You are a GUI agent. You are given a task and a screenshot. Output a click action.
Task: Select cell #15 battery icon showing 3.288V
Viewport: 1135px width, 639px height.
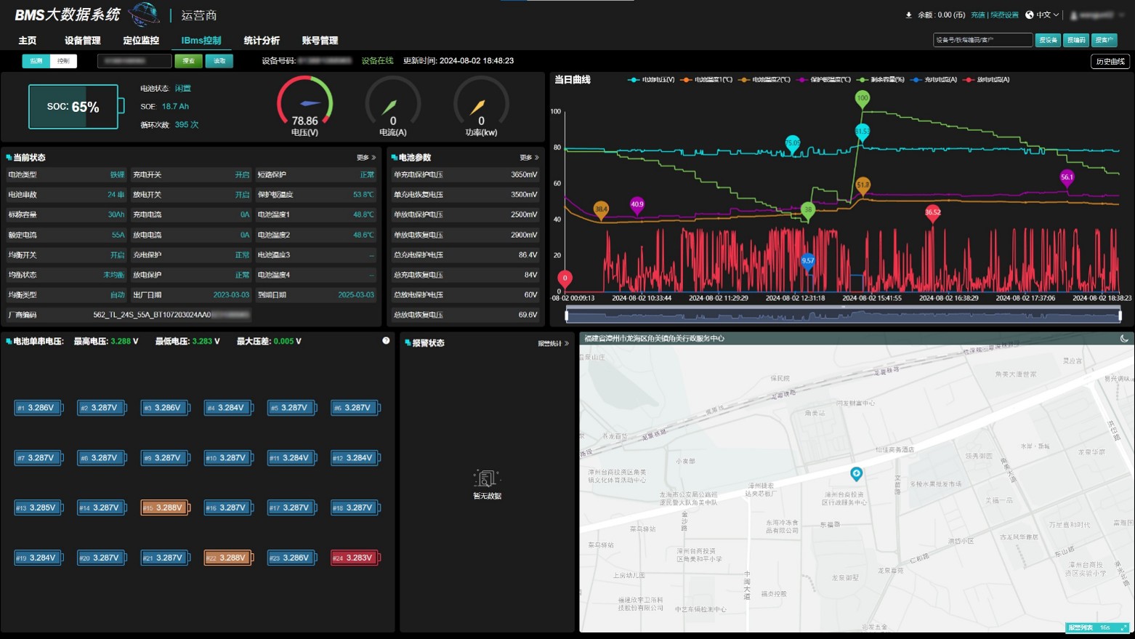pyautogui.click(x=165, y=507)
